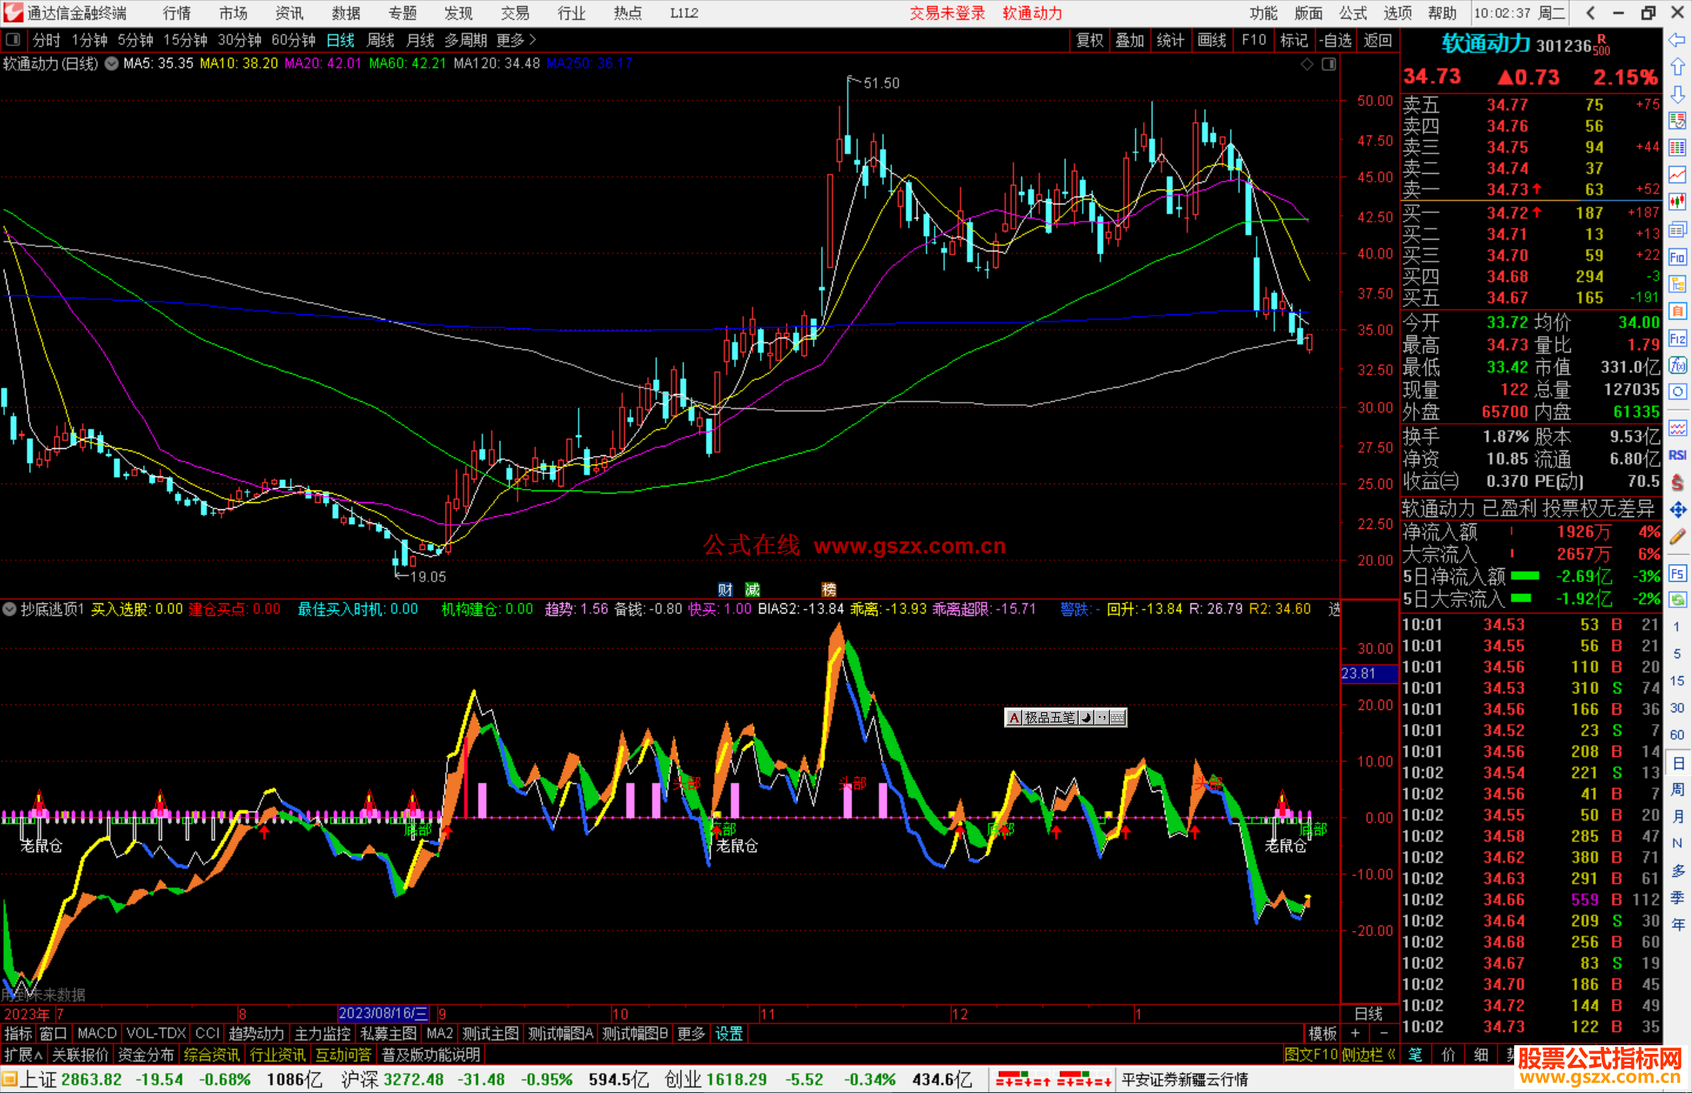Toggle the half-moon IME width mode button
The height and width of the screenshot is (1093, 1692).
click(1086, 718)
